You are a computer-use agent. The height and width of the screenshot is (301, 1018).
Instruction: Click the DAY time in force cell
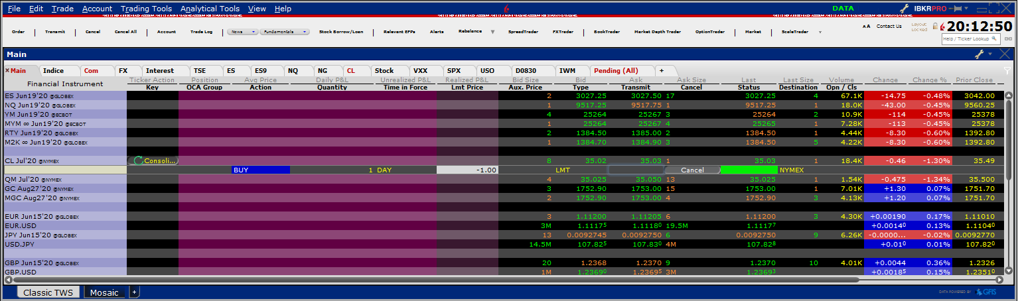click(405, 170)
